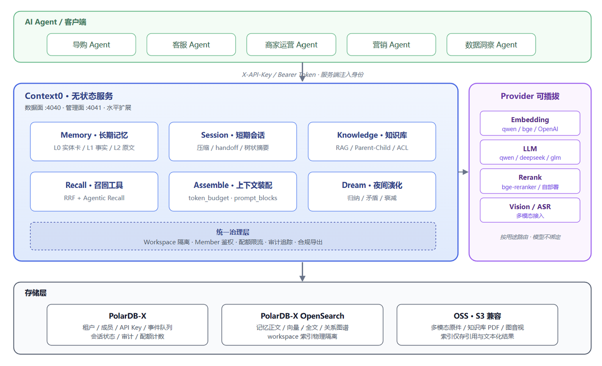Screen dimensions: 602x366
Task: Click the 导购 Agent box
Action: point(91,45)
